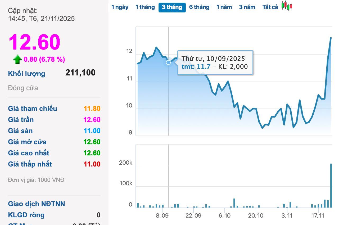The height and width of the screenshot is (225, 343).
Task: Click the green up arrow price icon
Action: pyautogui.click(x=17, y=60)
